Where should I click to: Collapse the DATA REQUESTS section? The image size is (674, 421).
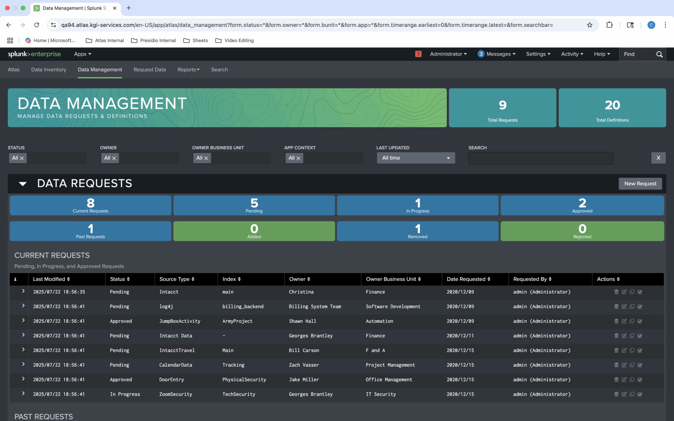coord(23,184)
